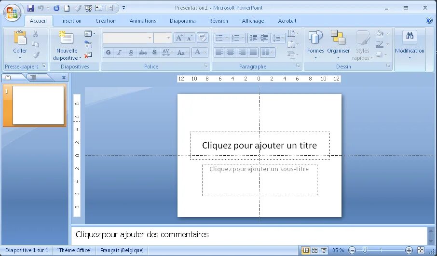Reset the slide layout in Diapositives group
Image resolution: width=437 pixels, height=256 pixels.
[x=88, y=44]
